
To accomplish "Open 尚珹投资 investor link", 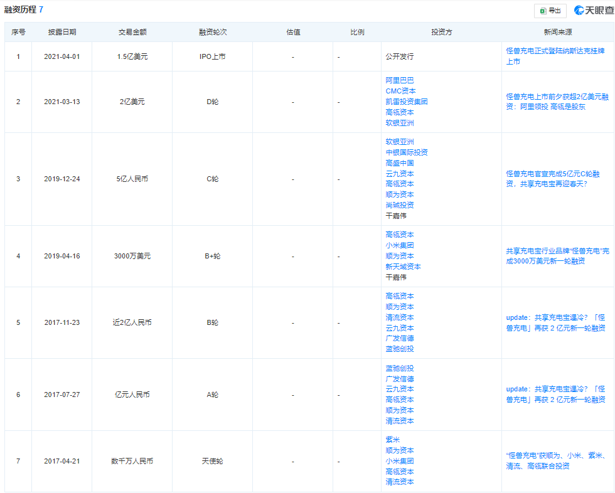I will coord(399,205).
